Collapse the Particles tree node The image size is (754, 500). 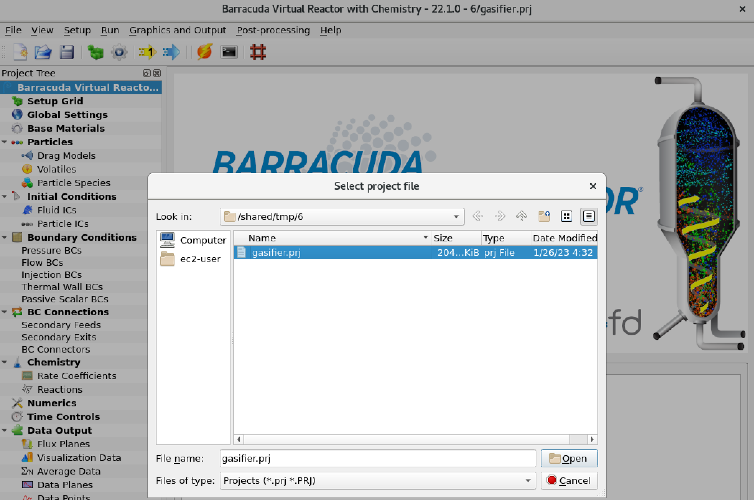tap(4, 142)
